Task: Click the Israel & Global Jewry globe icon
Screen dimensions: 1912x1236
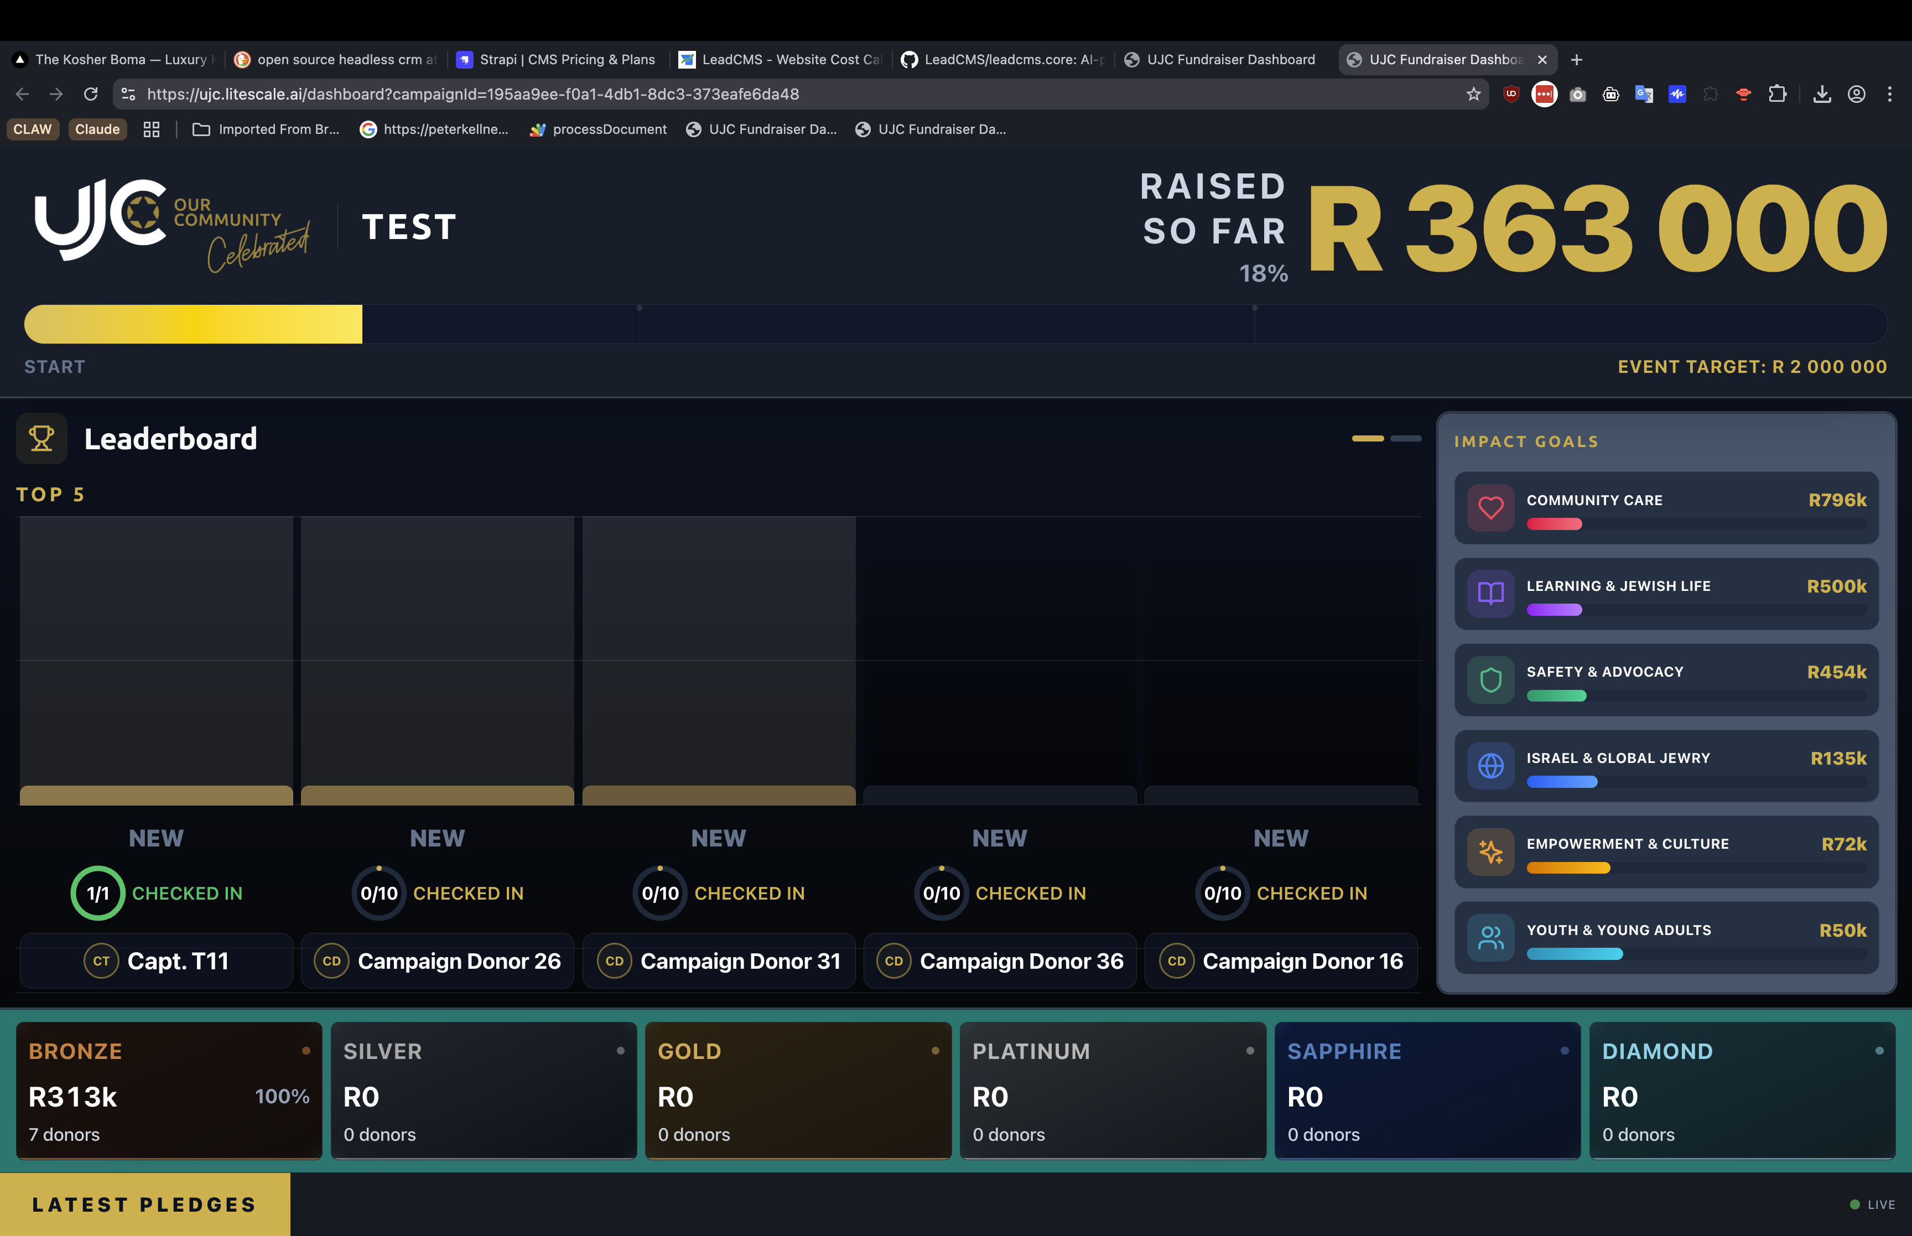Action: pos(1491,766)
